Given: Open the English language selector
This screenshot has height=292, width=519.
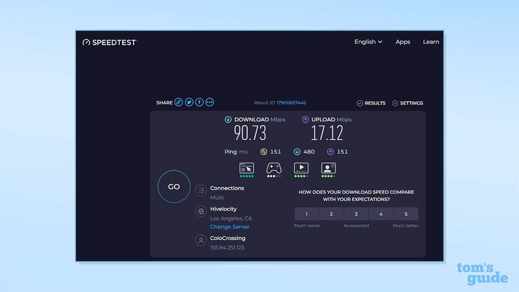Looking at the screenshot, I should [x=368, y=42].
